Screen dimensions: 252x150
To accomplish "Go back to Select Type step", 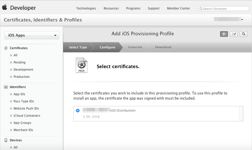I will 78,47.
